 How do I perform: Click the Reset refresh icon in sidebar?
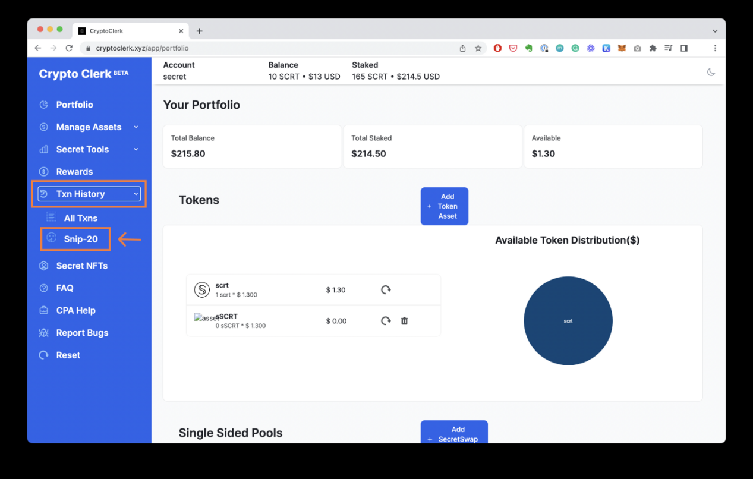click(x=44, y=355)
